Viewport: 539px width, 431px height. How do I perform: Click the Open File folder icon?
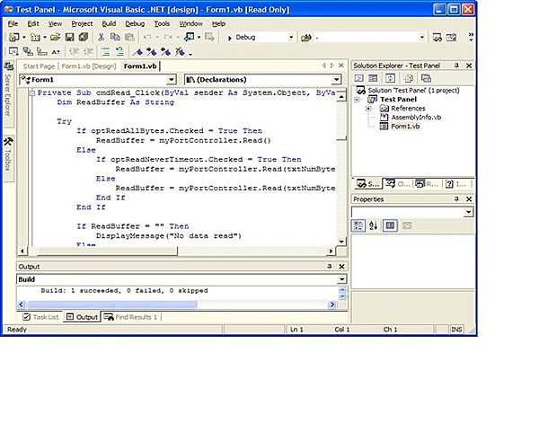coord(55,37)
